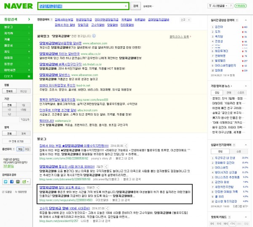Click new-window icon on 어학사전 menu row
The image size is (253, 227).
click(29, 70)
